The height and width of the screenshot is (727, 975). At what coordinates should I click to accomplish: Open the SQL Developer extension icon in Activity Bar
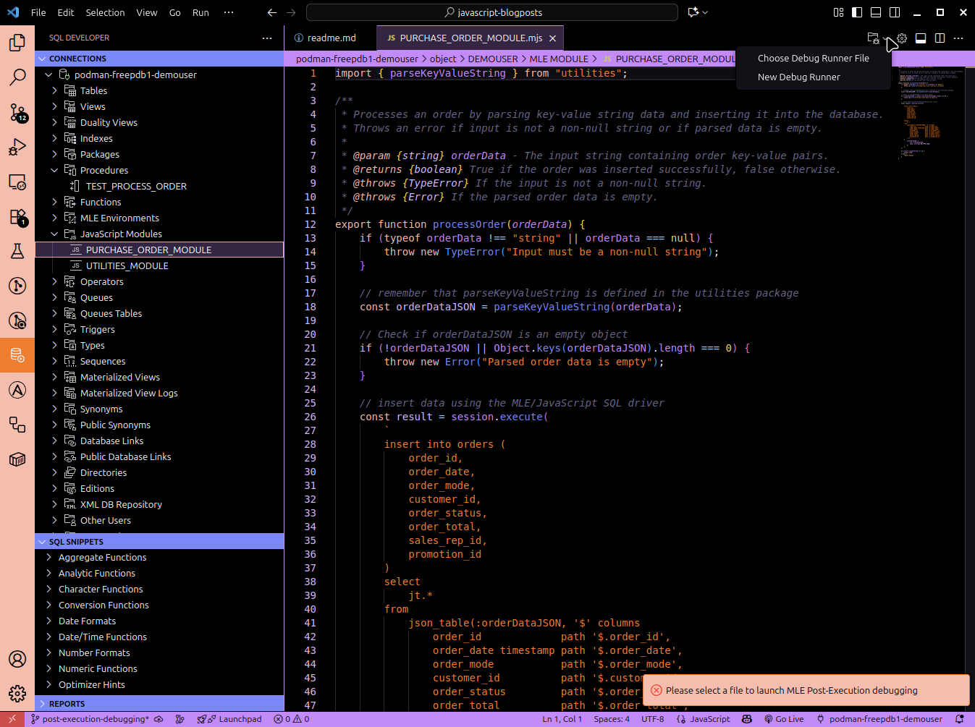click(x=17, y=354)
